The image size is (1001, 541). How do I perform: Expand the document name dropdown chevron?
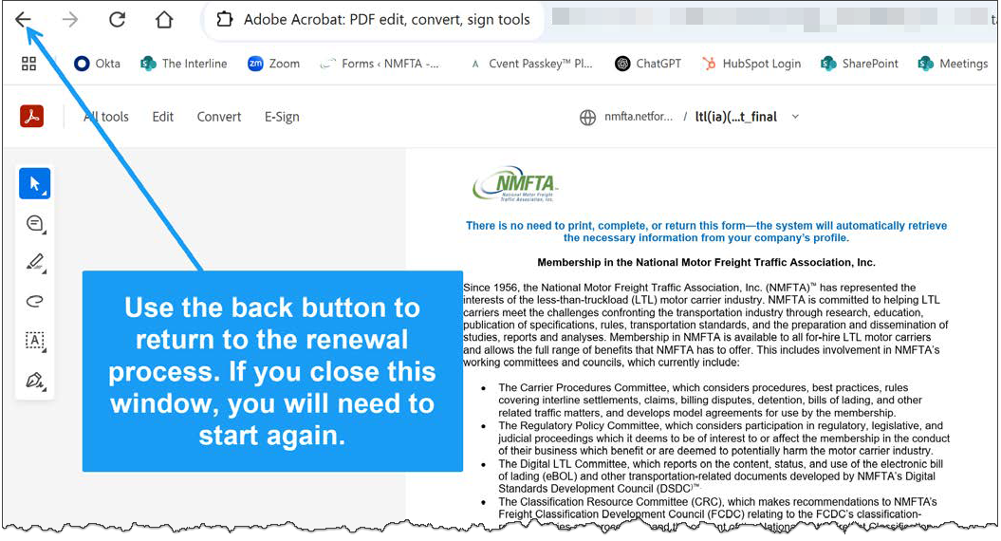pyautogui.click(x=795, y=117)
